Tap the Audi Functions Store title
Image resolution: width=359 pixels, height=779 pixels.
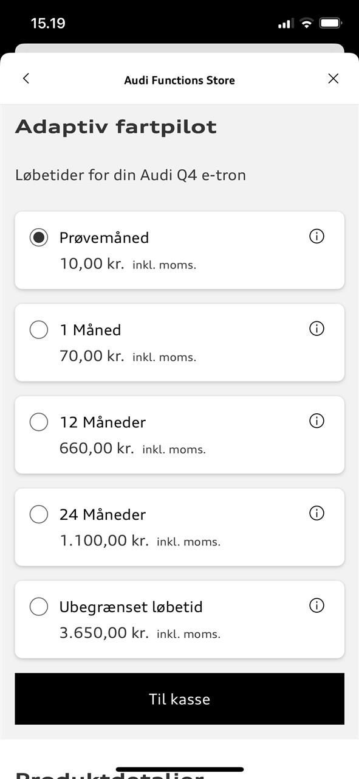click(179, 80)
